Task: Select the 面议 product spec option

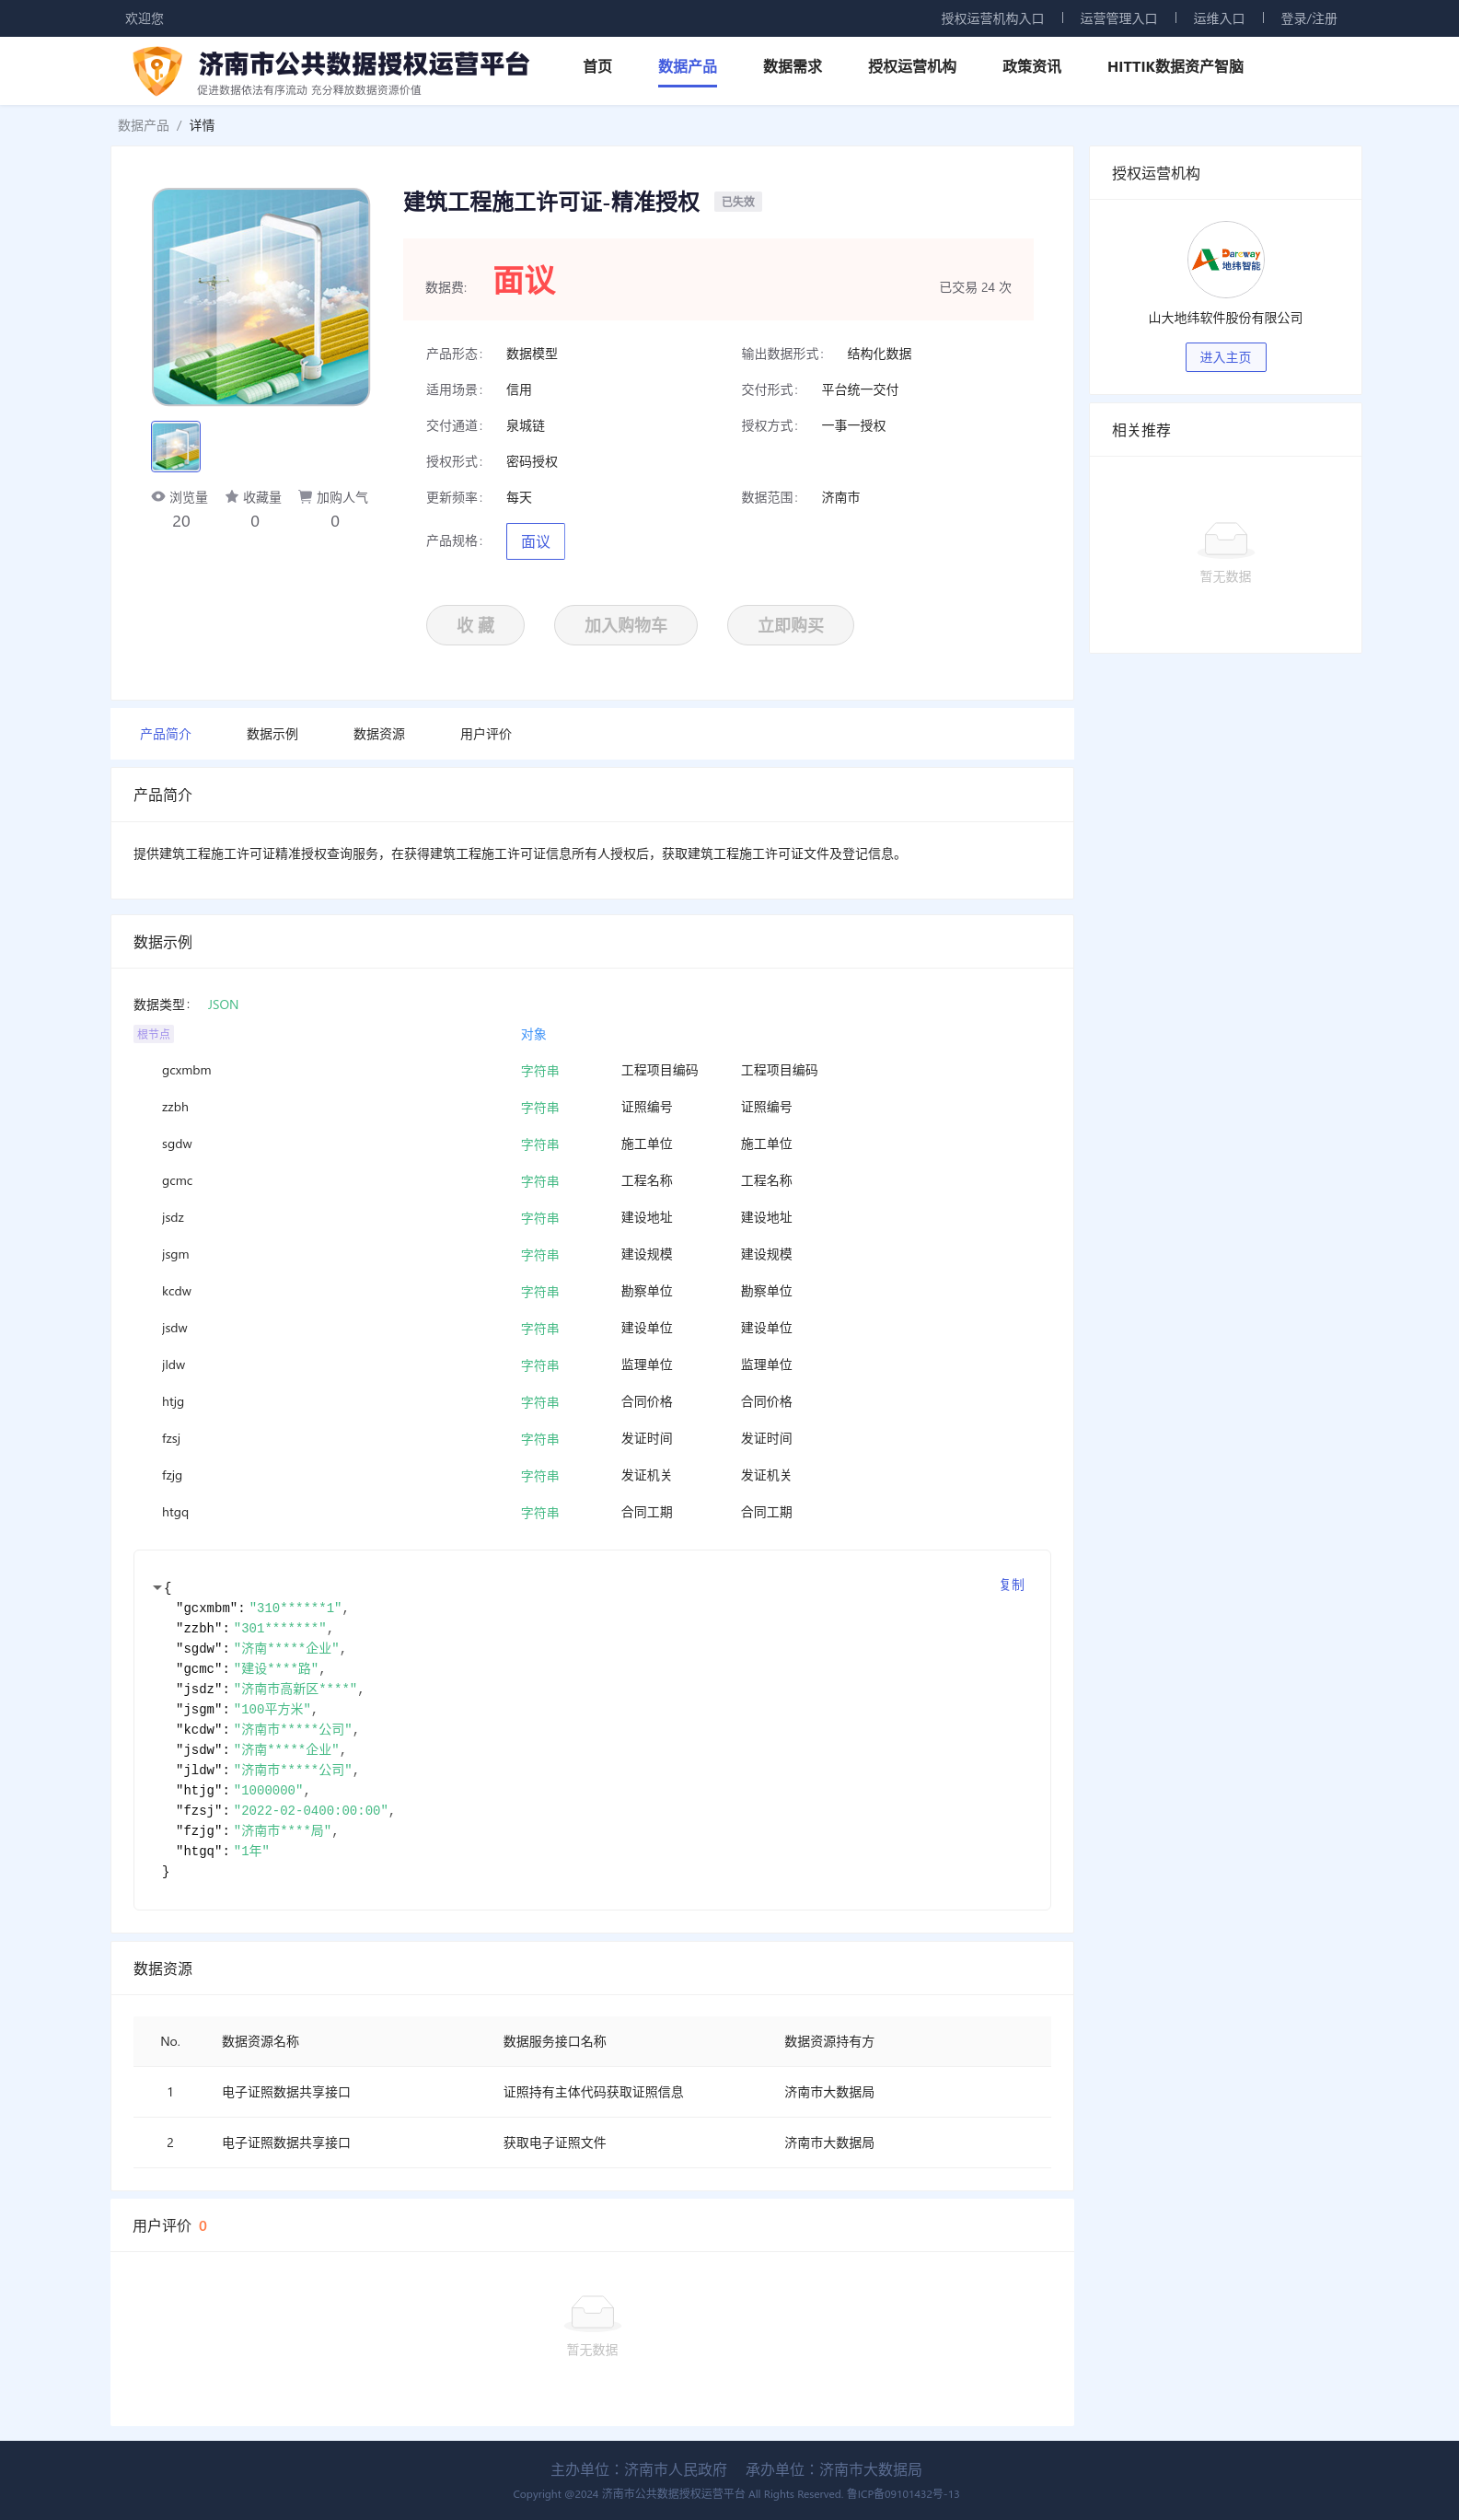Action: click(x=535, y=541)
